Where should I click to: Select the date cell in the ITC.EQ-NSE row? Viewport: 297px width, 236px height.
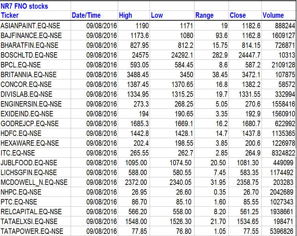tap(101, 153)
